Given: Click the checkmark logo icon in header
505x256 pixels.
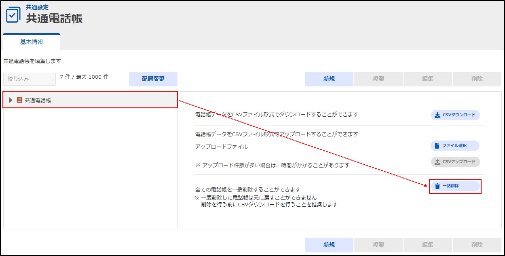Looking at the screenshot, I should [x=13, y=15].
